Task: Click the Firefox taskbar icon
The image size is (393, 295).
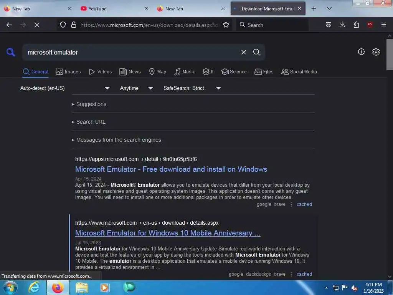Action: [58, 288]
